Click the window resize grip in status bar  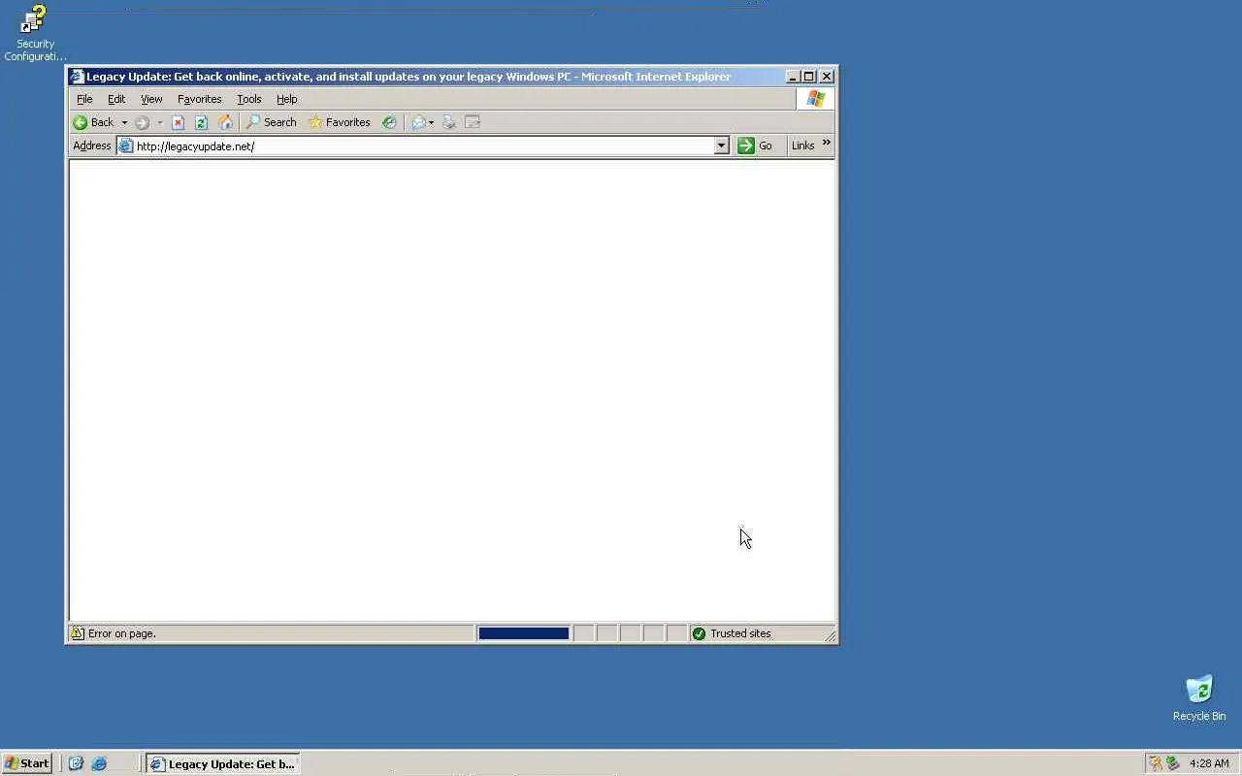click(x=830, y=635)
